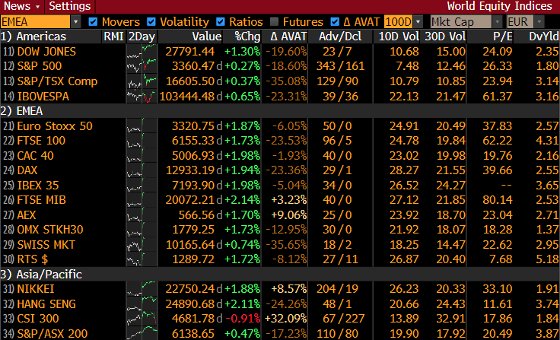Toggle the Ratios checkbox
Viewport: 560px width, 340px height.
pyautogui.click(x=221, y=22)
